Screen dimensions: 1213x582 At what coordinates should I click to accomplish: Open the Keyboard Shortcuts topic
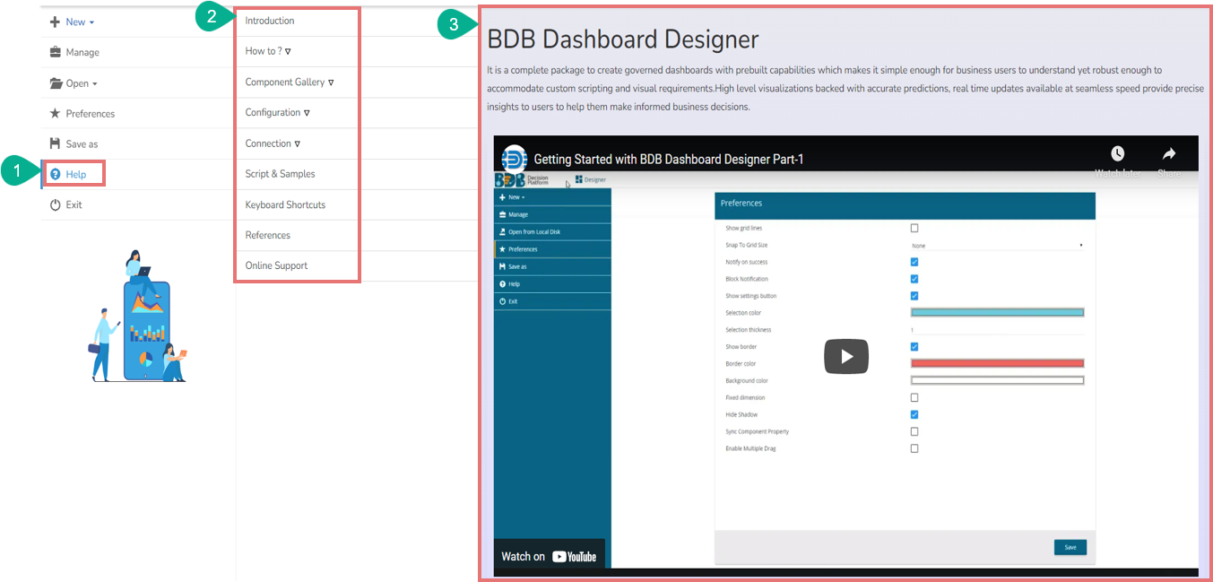tap(285, 204)
